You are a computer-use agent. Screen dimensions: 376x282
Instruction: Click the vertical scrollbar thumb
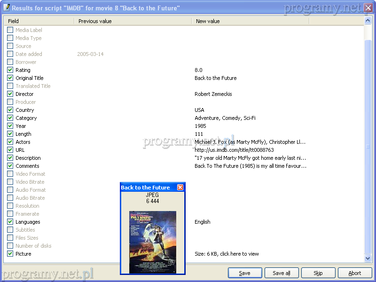click(x=368, y=146)
